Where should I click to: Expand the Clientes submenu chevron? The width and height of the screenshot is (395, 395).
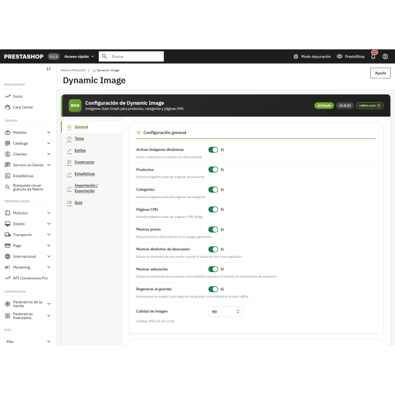[x=49, y=154]
